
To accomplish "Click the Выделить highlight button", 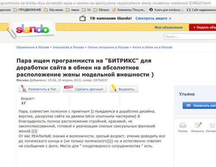I will click(x=124, y=89).
